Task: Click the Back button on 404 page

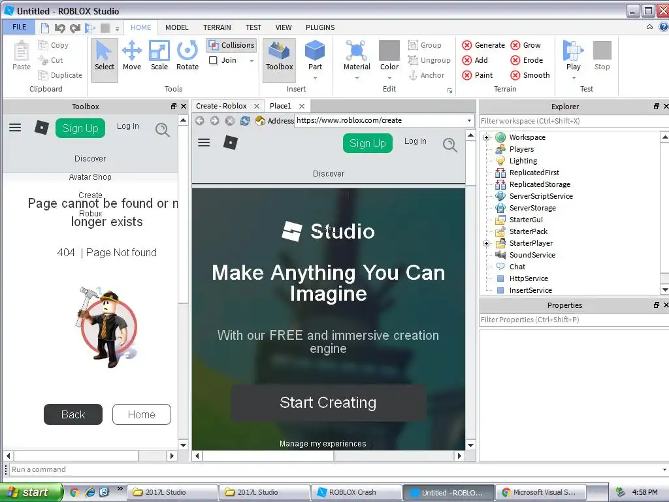Action: click(x=73, y=414)
